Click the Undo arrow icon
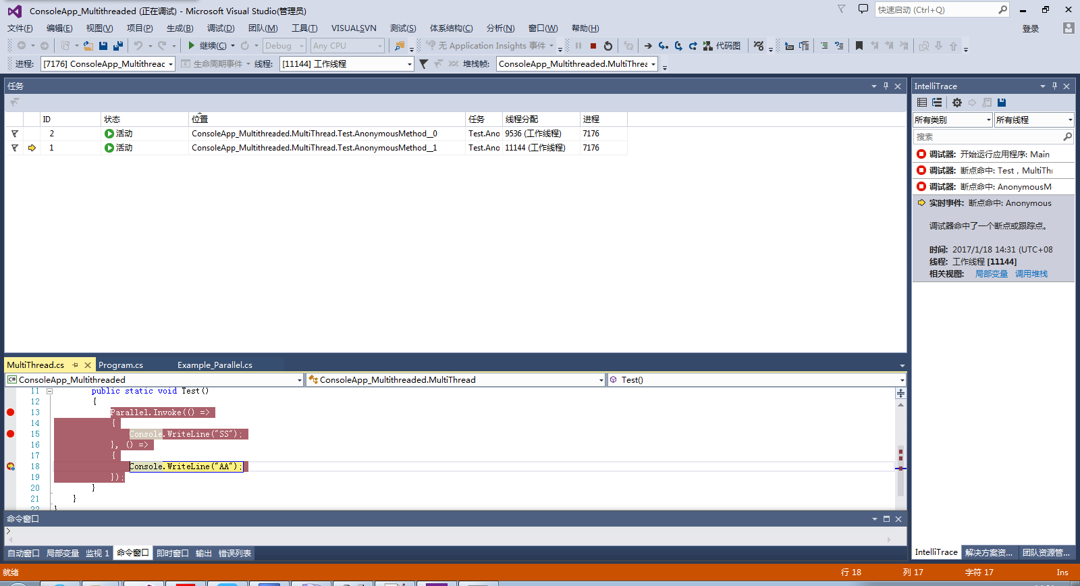The width and height of the screenshot is (1080, 586). [138, 46]
